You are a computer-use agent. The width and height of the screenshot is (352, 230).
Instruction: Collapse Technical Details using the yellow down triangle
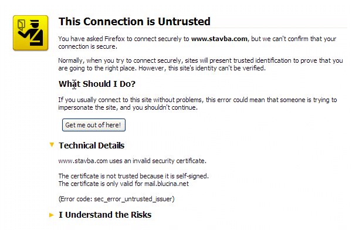coord(52,145)
